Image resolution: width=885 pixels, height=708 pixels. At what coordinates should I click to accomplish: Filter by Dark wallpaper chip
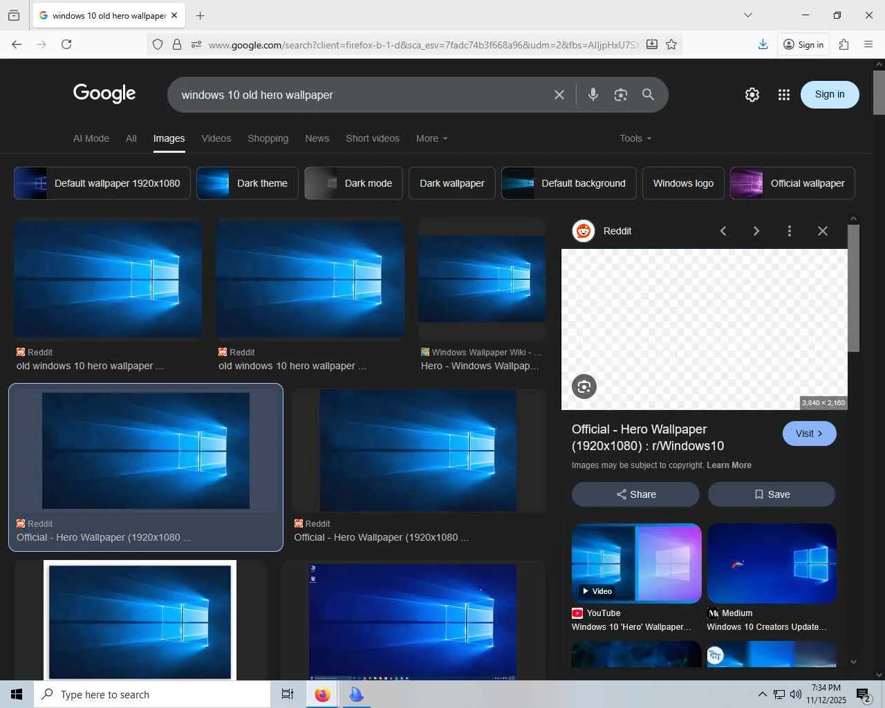point(452,183)
